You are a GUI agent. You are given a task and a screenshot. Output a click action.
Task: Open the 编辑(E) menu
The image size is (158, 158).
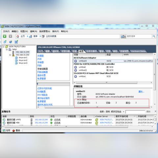[x=15, y=31]
